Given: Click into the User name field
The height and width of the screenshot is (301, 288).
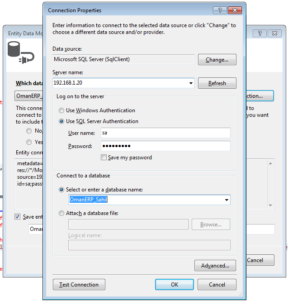Looking at the screenshot, I should click(165, 133).
